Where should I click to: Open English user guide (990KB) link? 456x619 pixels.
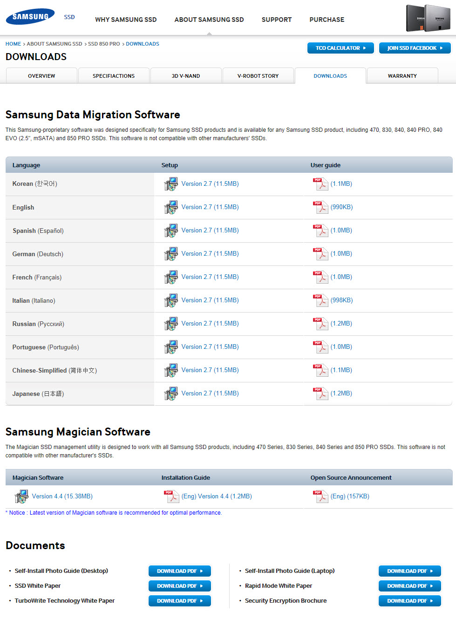(x=342, y=207)
